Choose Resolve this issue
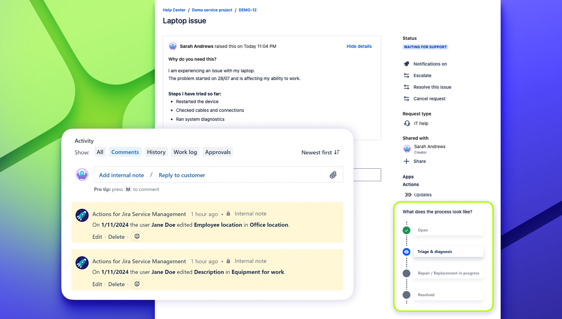The width and height of the screenshot is (562, 319). point(432,87)
